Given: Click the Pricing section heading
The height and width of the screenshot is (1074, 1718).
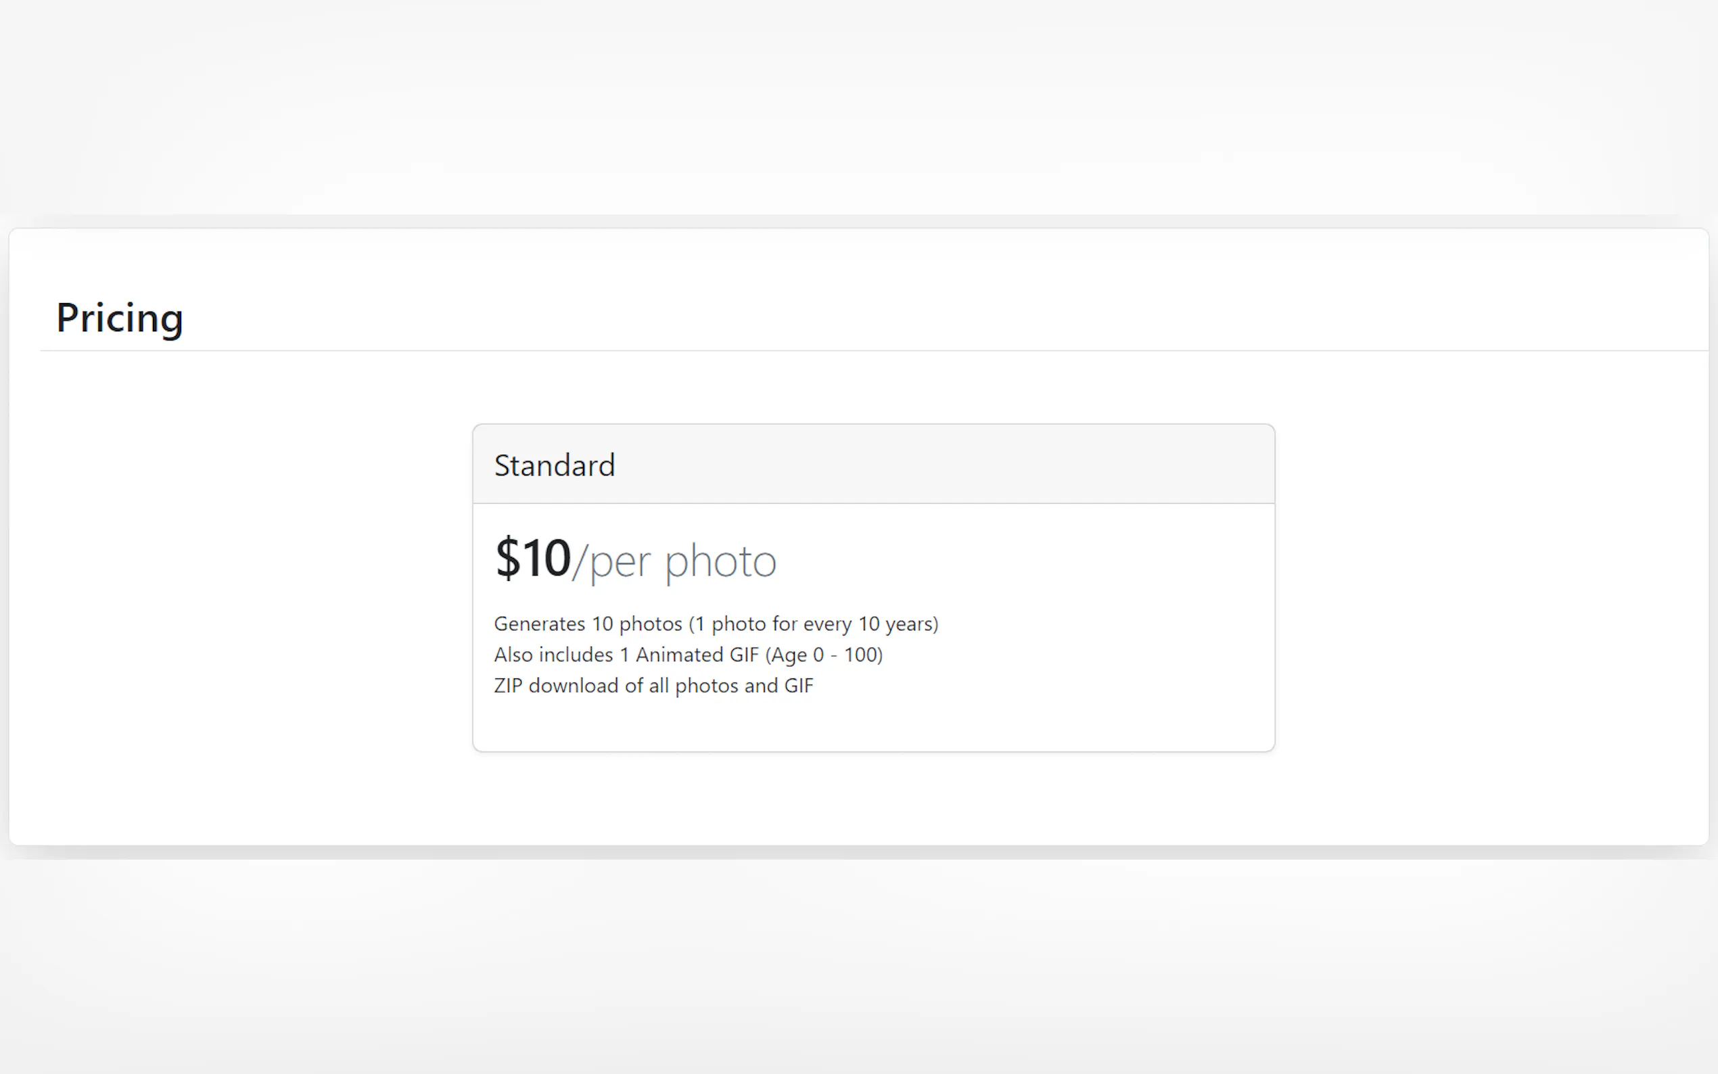Looking at the screenshot, I should 119,317.
